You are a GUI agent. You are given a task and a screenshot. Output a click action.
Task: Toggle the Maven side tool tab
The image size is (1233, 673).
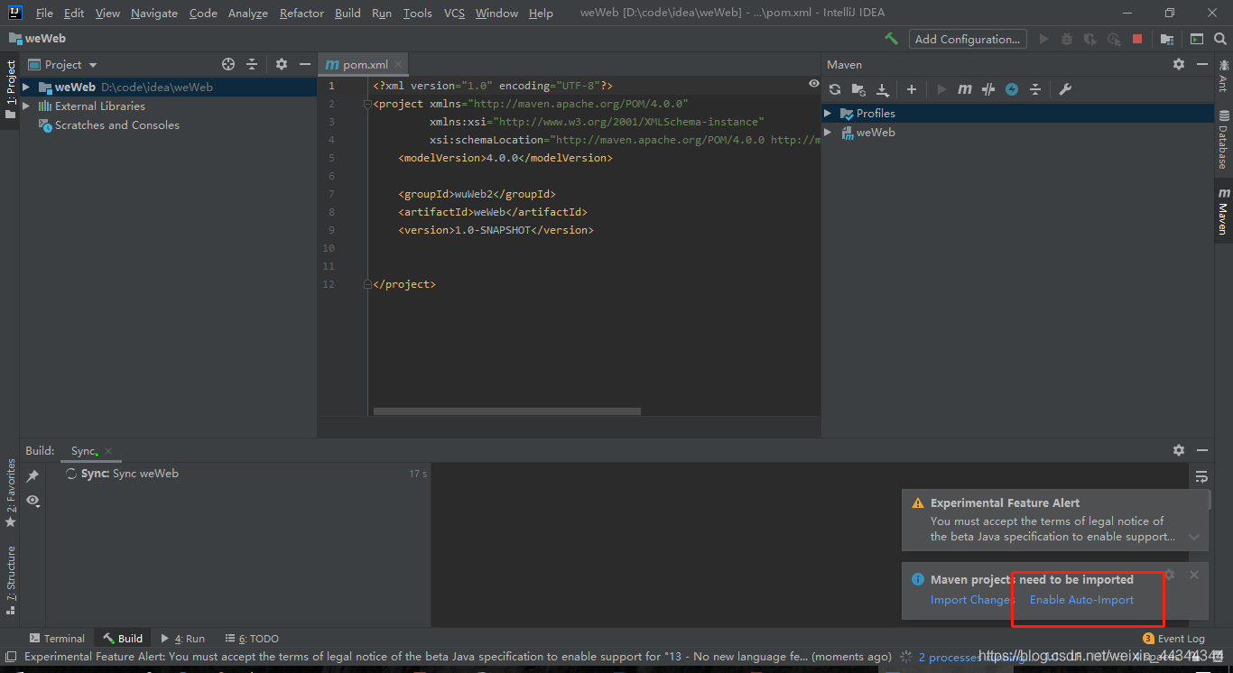click(1223, 211)
